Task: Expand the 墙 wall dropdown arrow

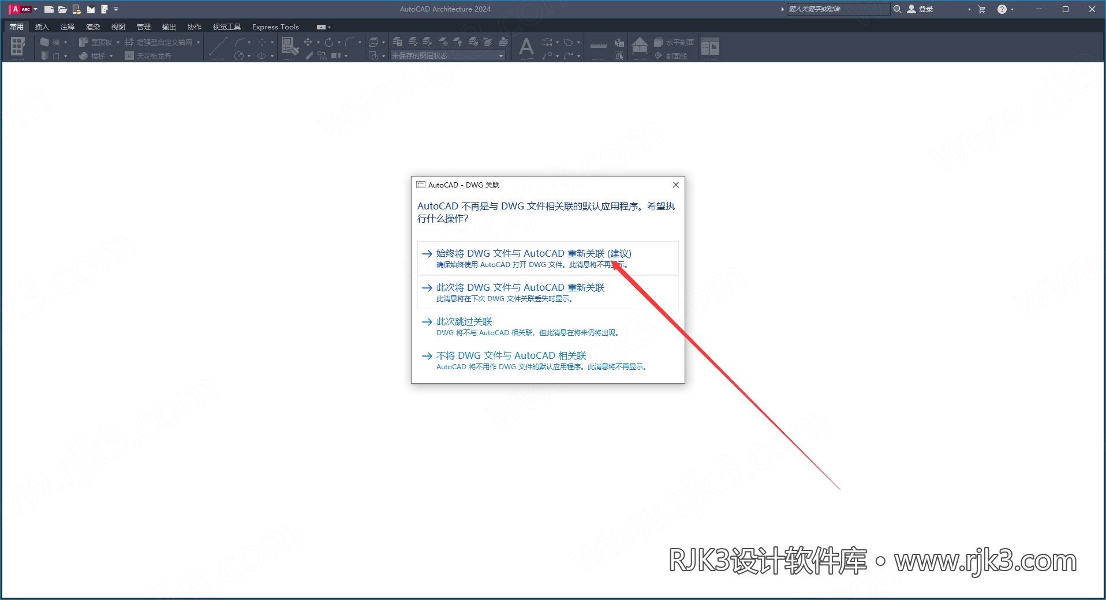Action: 65,42
